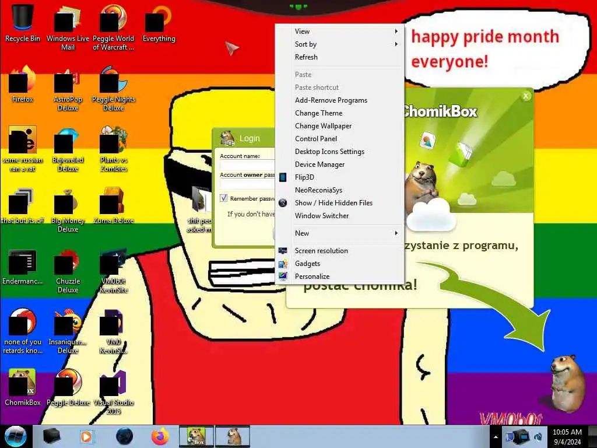Open AstroPop Deluxe desktop icon
Image resolution: width=597 pixels, height=448 pixels.
tap(68, 89)
